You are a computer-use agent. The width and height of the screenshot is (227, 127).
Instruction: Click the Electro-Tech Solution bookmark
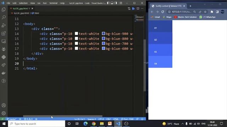click(x=186, y=17)
